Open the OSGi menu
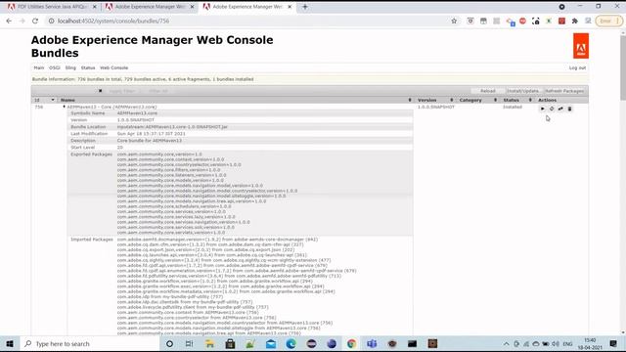626x352 pixels. [55, 67]
